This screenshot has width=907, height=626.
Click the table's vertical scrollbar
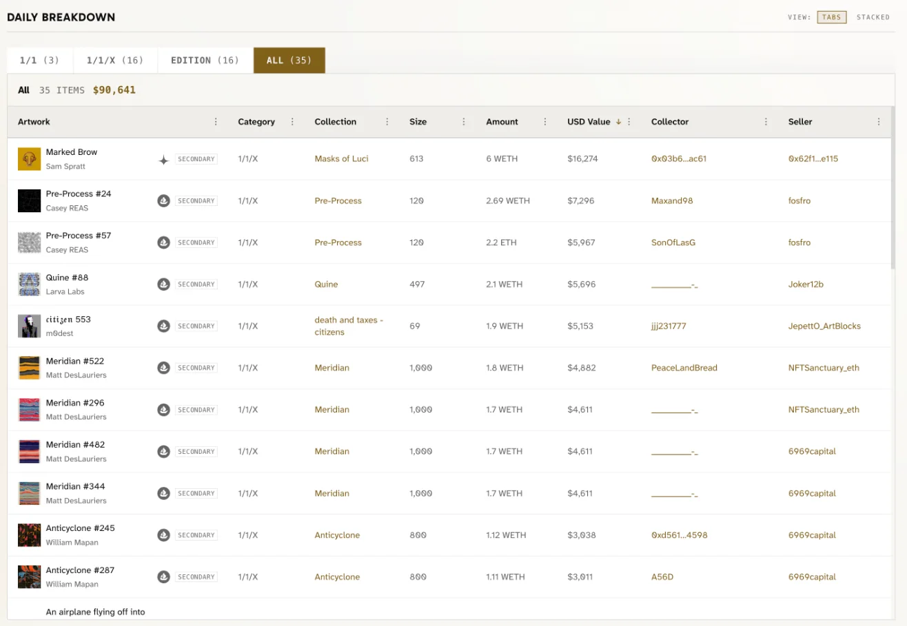893,187
